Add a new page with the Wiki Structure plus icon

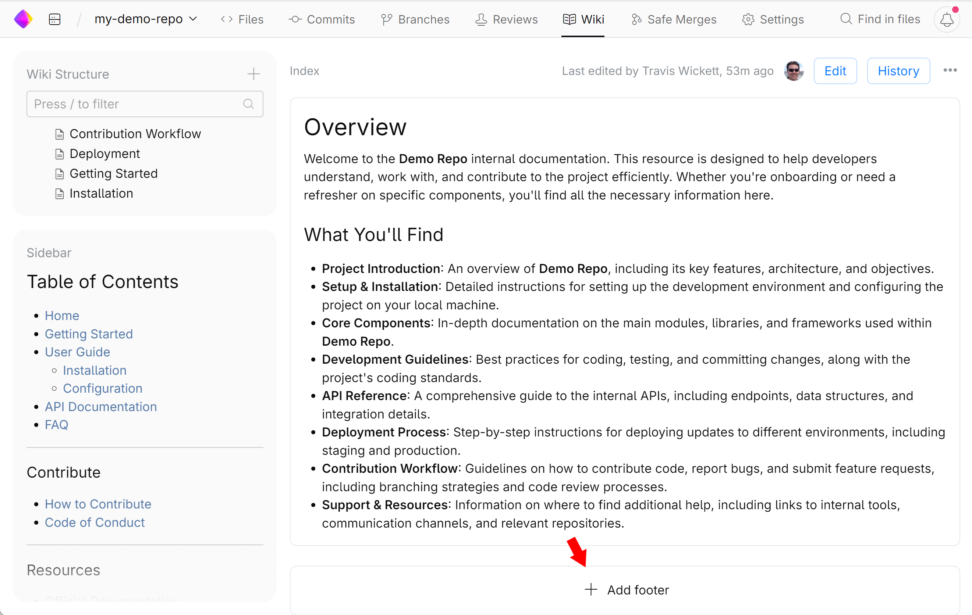point(253,74)
